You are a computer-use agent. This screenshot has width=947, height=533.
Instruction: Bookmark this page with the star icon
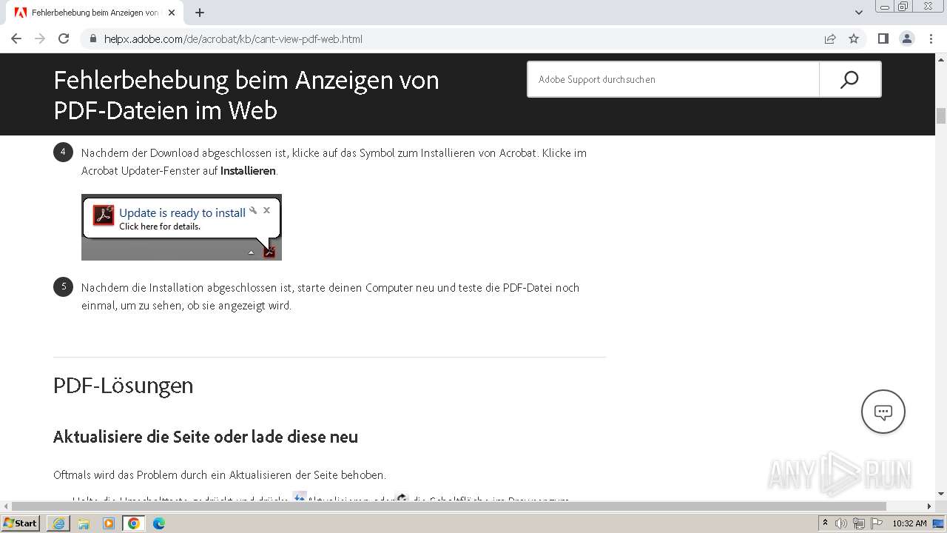pyautogui.click(x=854, y=38)
